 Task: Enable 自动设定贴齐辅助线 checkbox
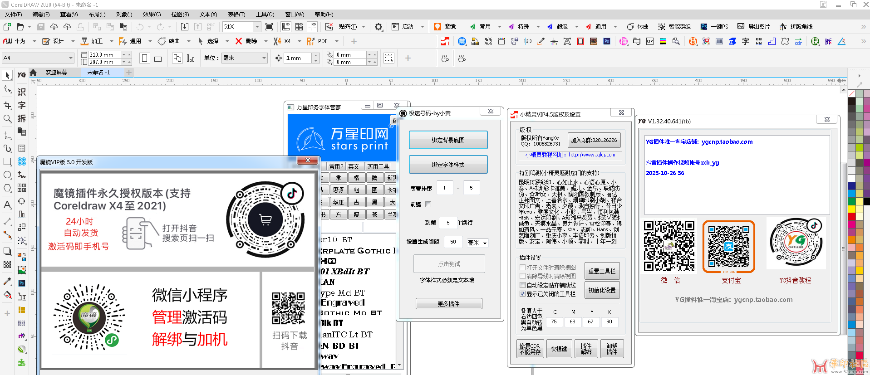(522, 285)
